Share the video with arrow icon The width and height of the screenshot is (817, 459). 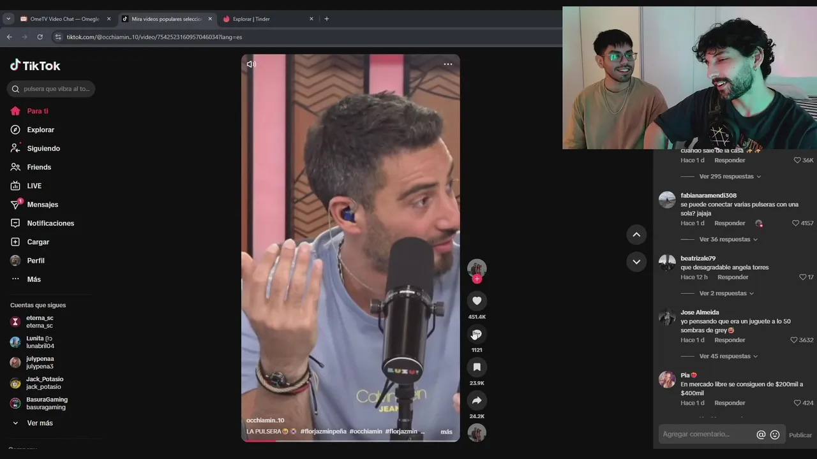point(477,400)
